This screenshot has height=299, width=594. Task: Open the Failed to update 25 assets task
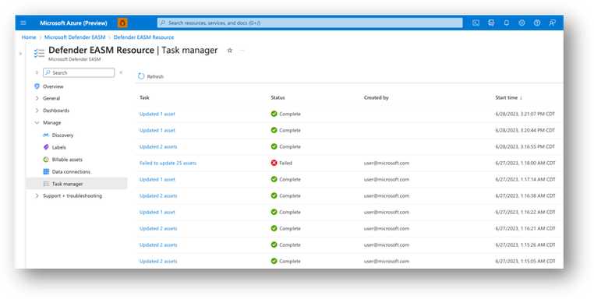[168, 163]
